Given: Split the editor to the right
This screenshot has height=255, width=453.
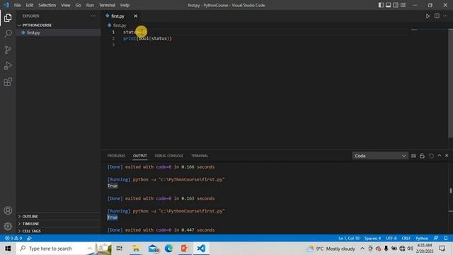Looking at the screenshot, I should pos(437,16).
